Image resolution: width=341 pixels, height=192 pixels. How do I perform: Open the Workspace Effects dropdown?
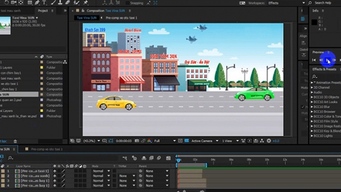(287, 3)
